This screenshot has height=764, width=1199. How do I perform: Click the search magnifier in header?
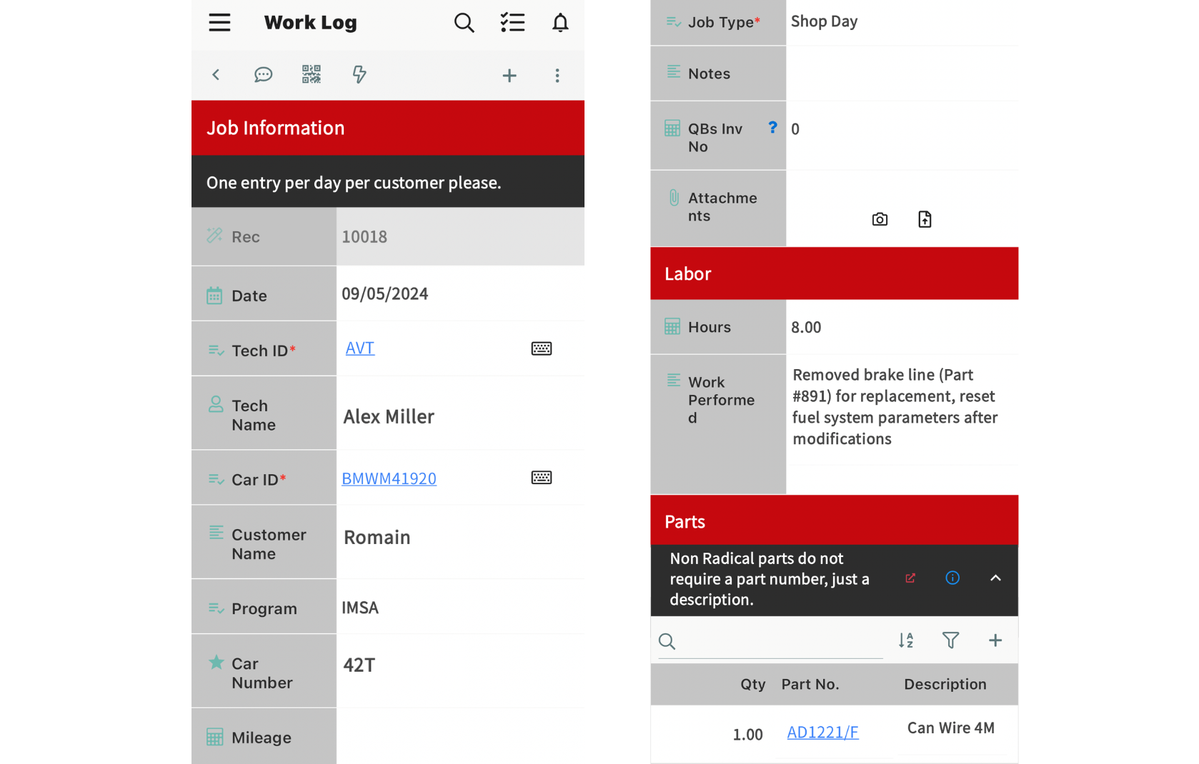[x=464, y=23]
